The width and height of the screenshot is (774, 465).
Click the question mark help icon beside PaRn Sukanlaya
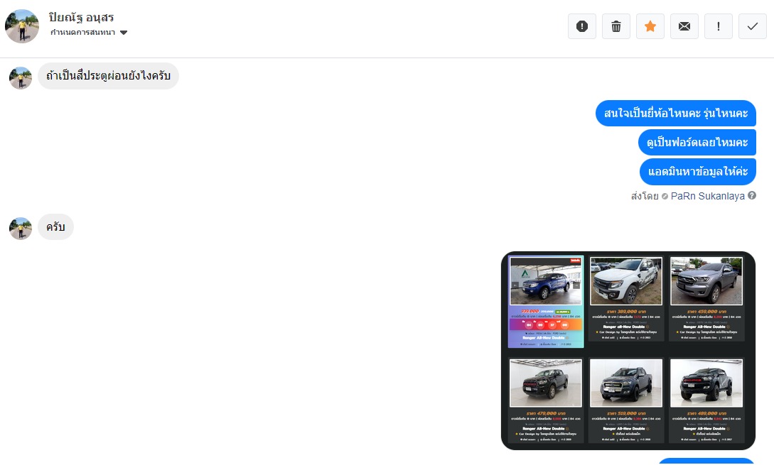pos(752,195)
